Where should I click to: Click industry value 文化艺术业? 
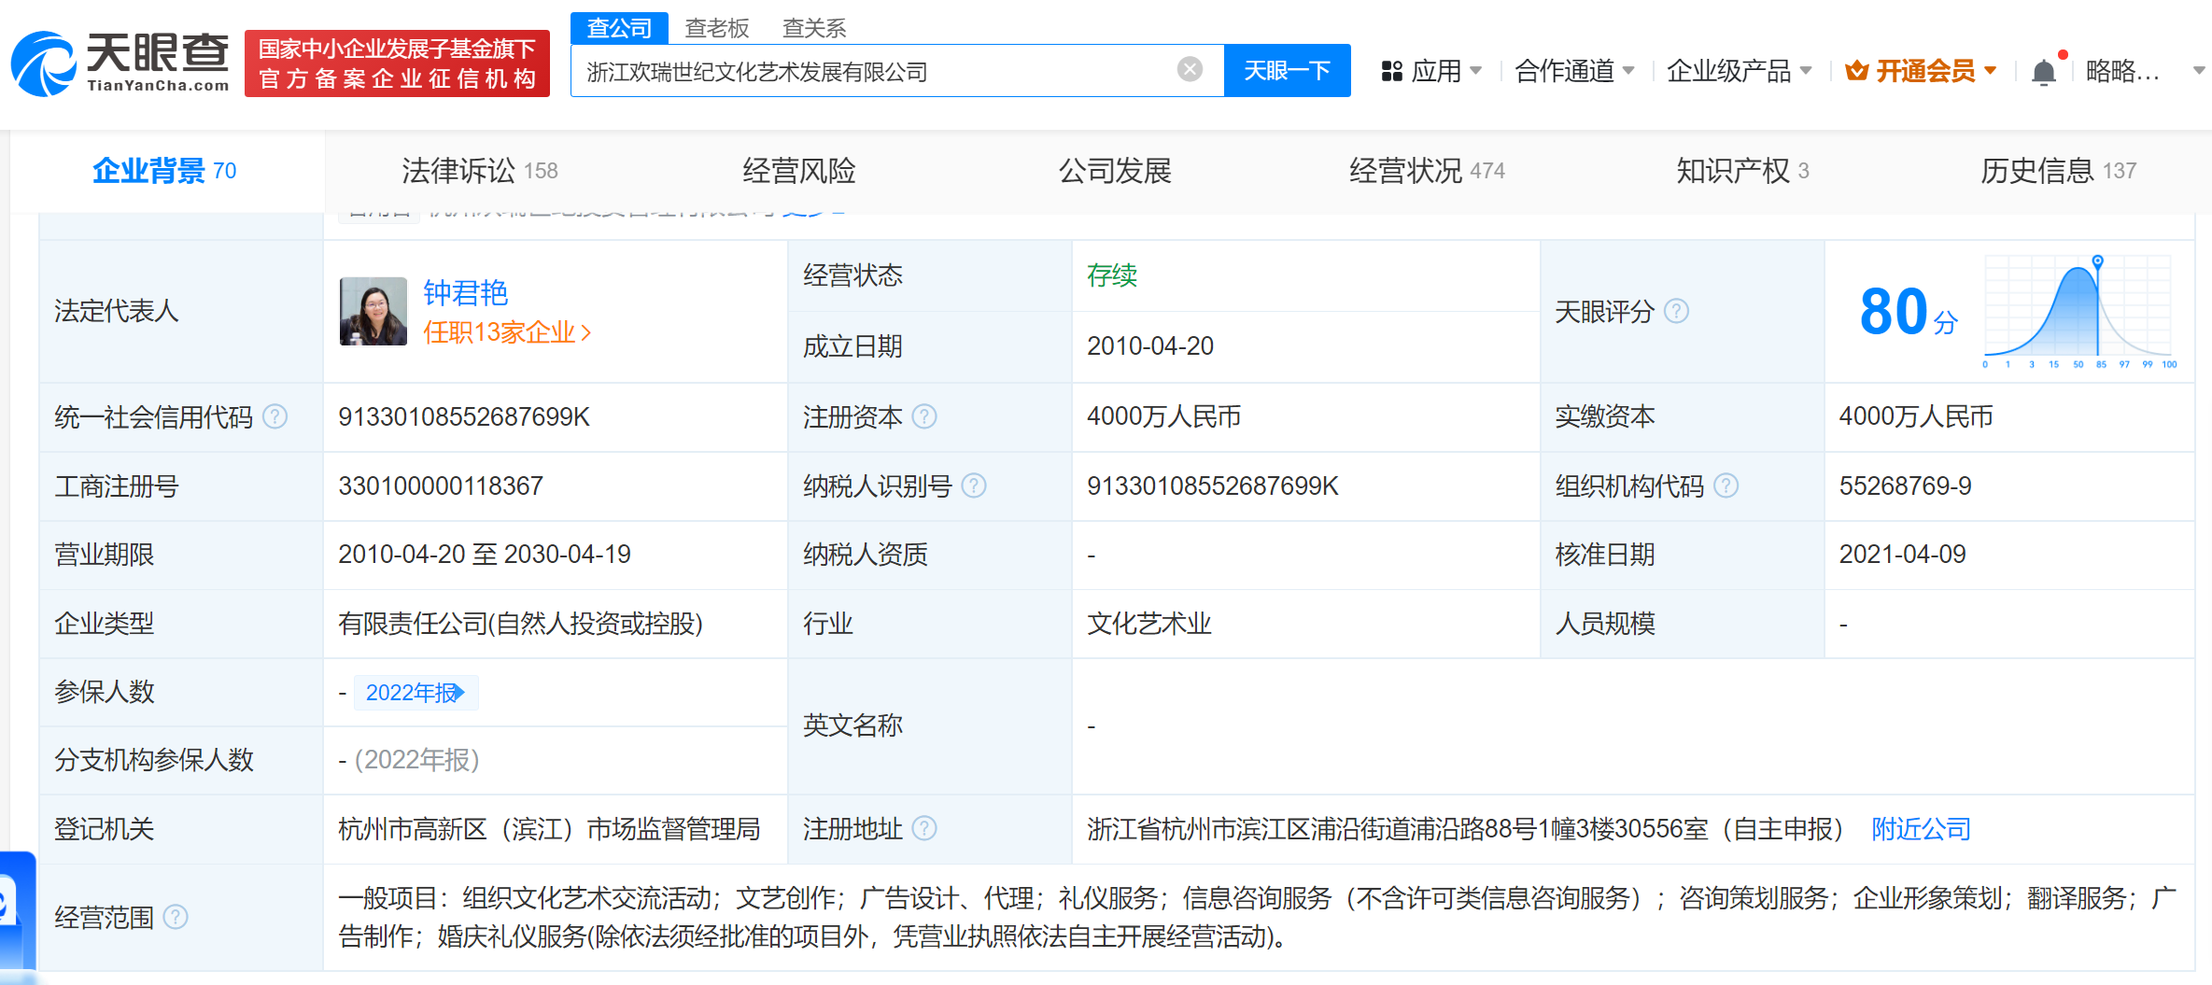[x=1148, y=624]
